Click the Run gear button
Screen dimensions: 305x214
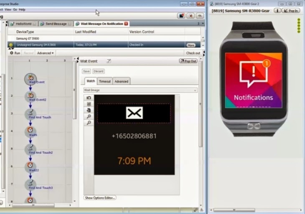pos(15,53)
